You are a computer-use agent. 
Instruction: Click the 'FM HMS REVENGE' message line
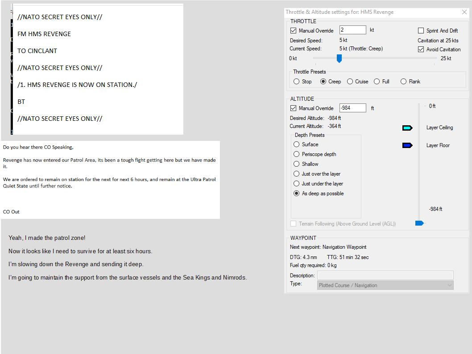tap(44, 34)
